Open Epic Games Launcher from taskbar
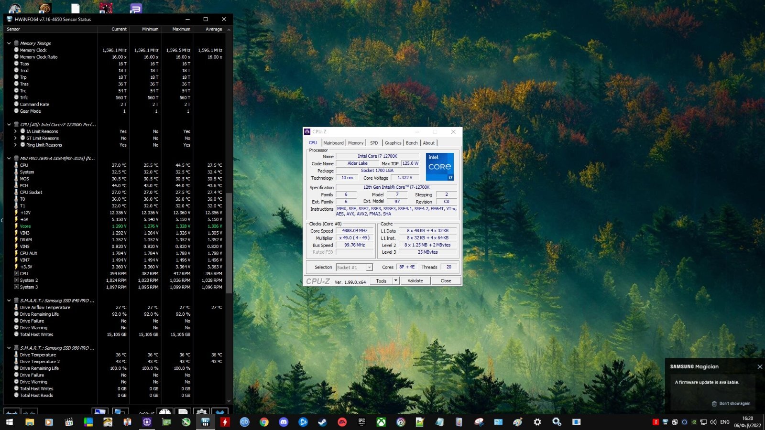The image size is (765, 430). tap(361, 422)
